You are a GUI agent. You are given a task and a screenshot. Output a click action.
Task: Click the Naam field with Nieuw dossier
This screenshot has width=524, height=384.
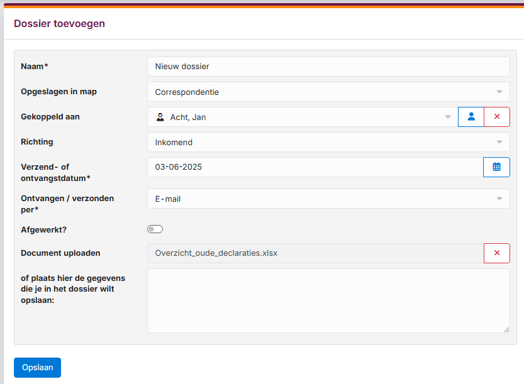pyautogui.click(x=328, y=67)
